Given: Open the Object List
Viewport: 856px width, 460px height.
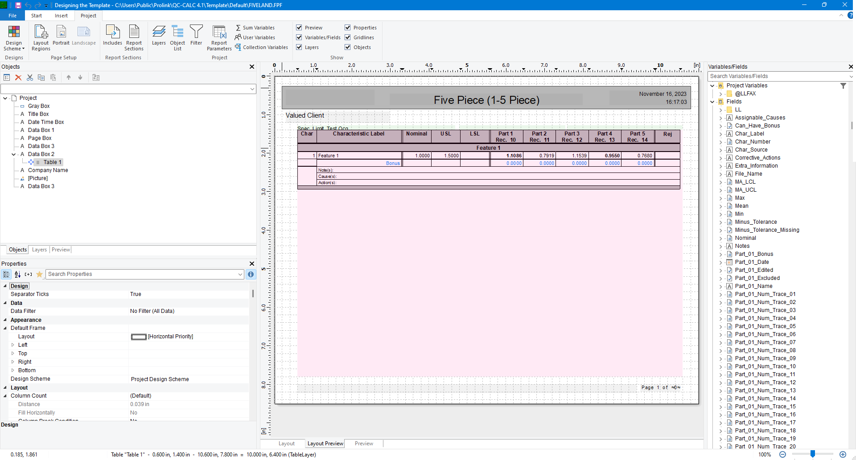Looking at the screenshot, I should (177, 38).
